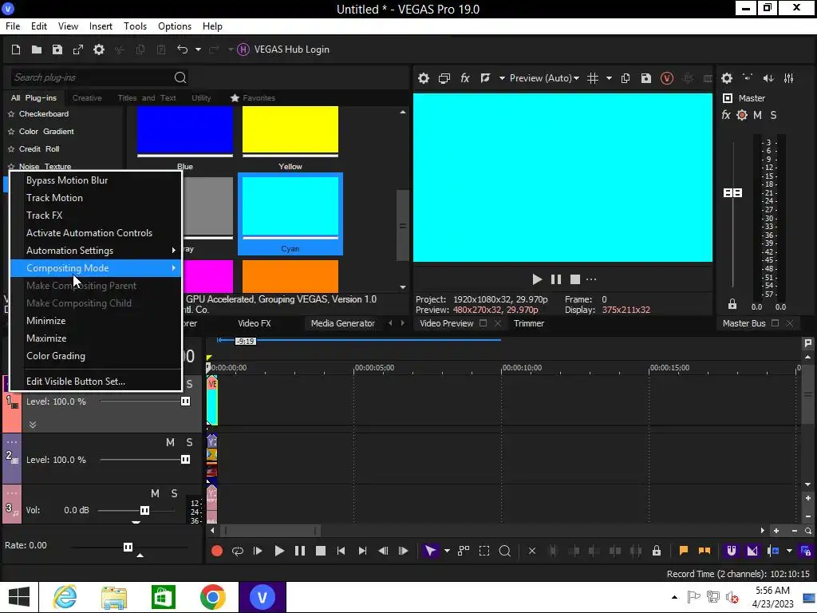Toggle mute M on track 2
Viewport: 817px width, 613px height.
click(x=171, y=442)
